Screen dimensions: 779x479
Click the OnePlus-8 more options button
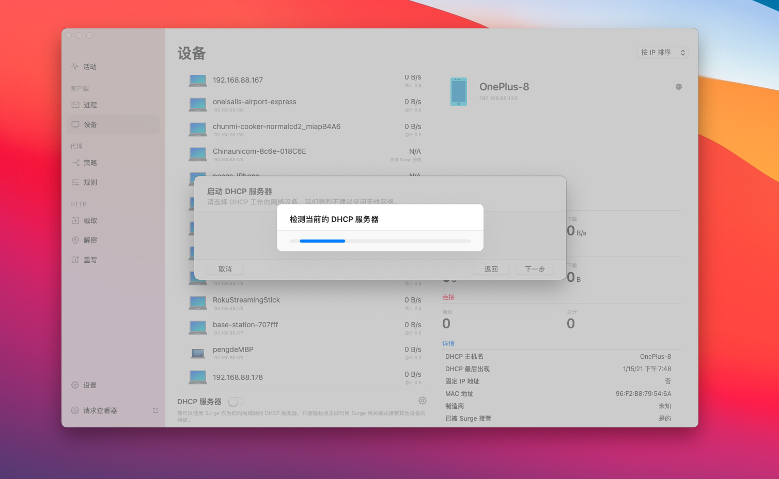point(678,87)
